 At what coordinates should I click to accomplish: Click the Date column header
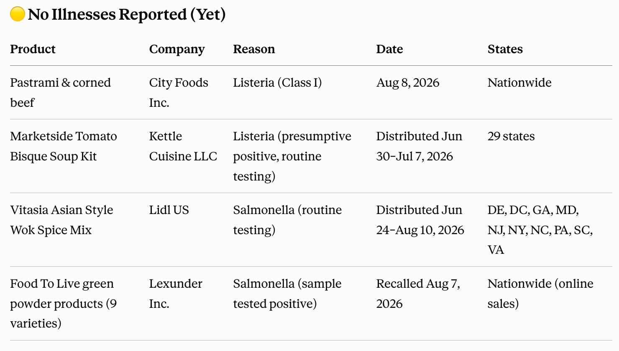[x=389, y=49]
